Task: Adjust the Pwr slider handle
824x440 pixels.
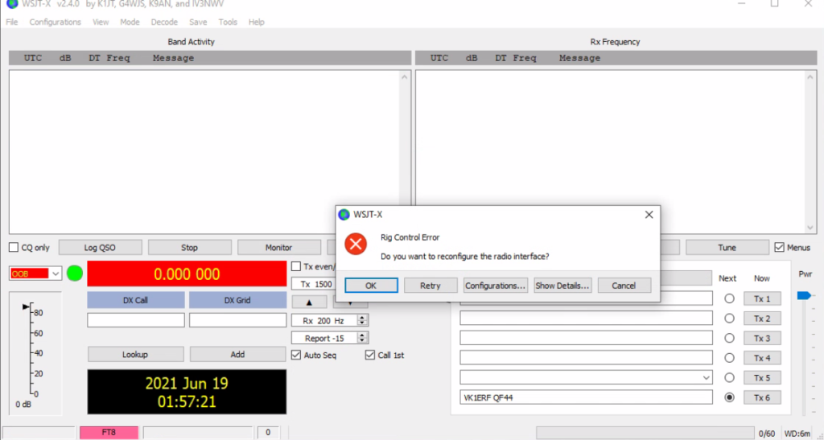Action: [802, 296]
